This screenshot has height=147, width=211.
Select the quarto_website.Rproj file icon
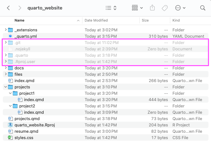pyautogui.click(x=10, y=125)
